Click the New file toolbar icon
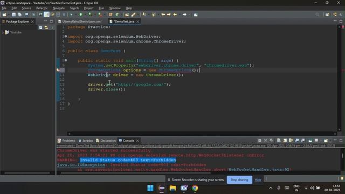 tap(4, 15)
